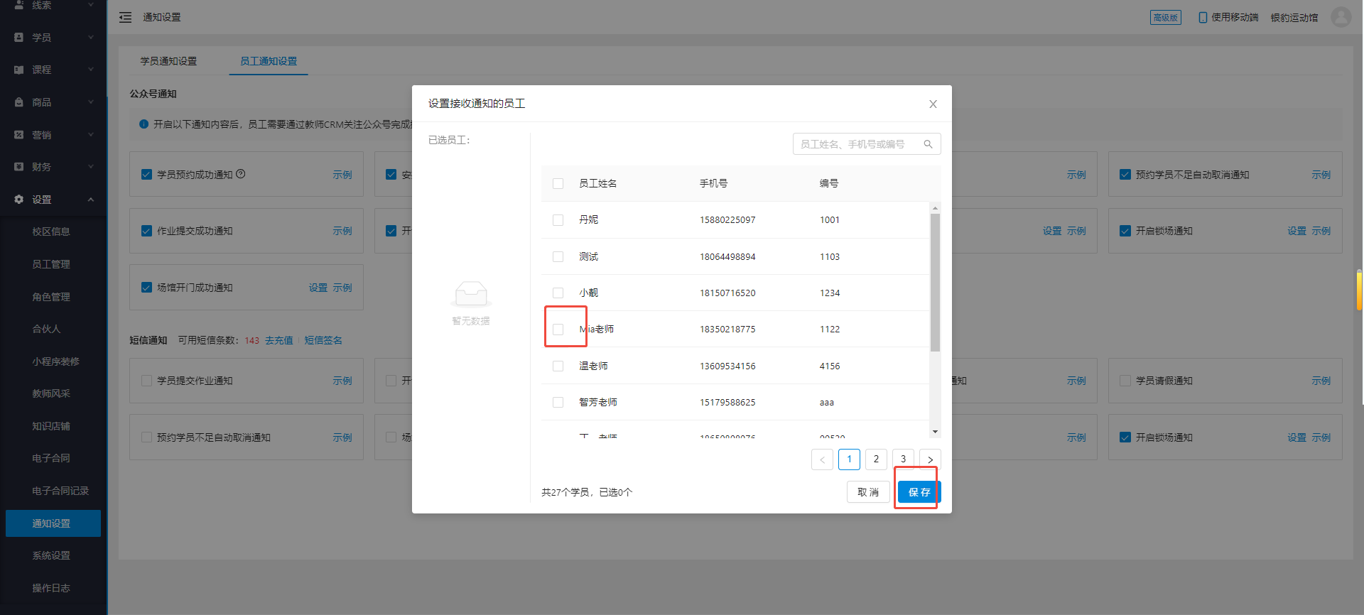
Task: Check the checkbox for 测试
Action: [x=558, y=256]
